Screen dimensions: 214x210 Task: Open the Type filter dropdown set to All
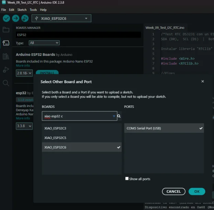(x=44, y=43)
